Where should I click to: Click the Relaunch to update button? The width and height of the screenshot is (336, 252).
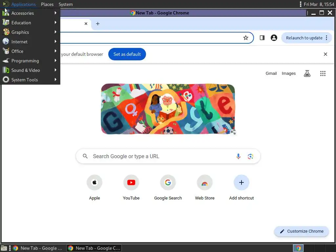click(304, 38)
